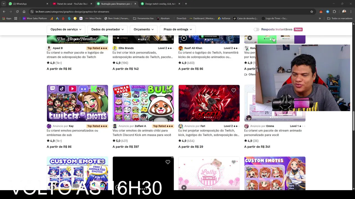Expand Orçamento filter dropdown

click(x=144, y=29)
